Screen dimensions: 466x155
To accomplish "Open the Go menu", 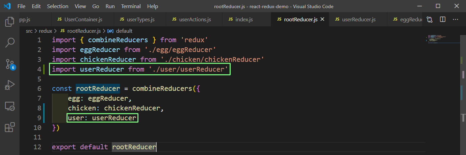I will pos(96,6).
